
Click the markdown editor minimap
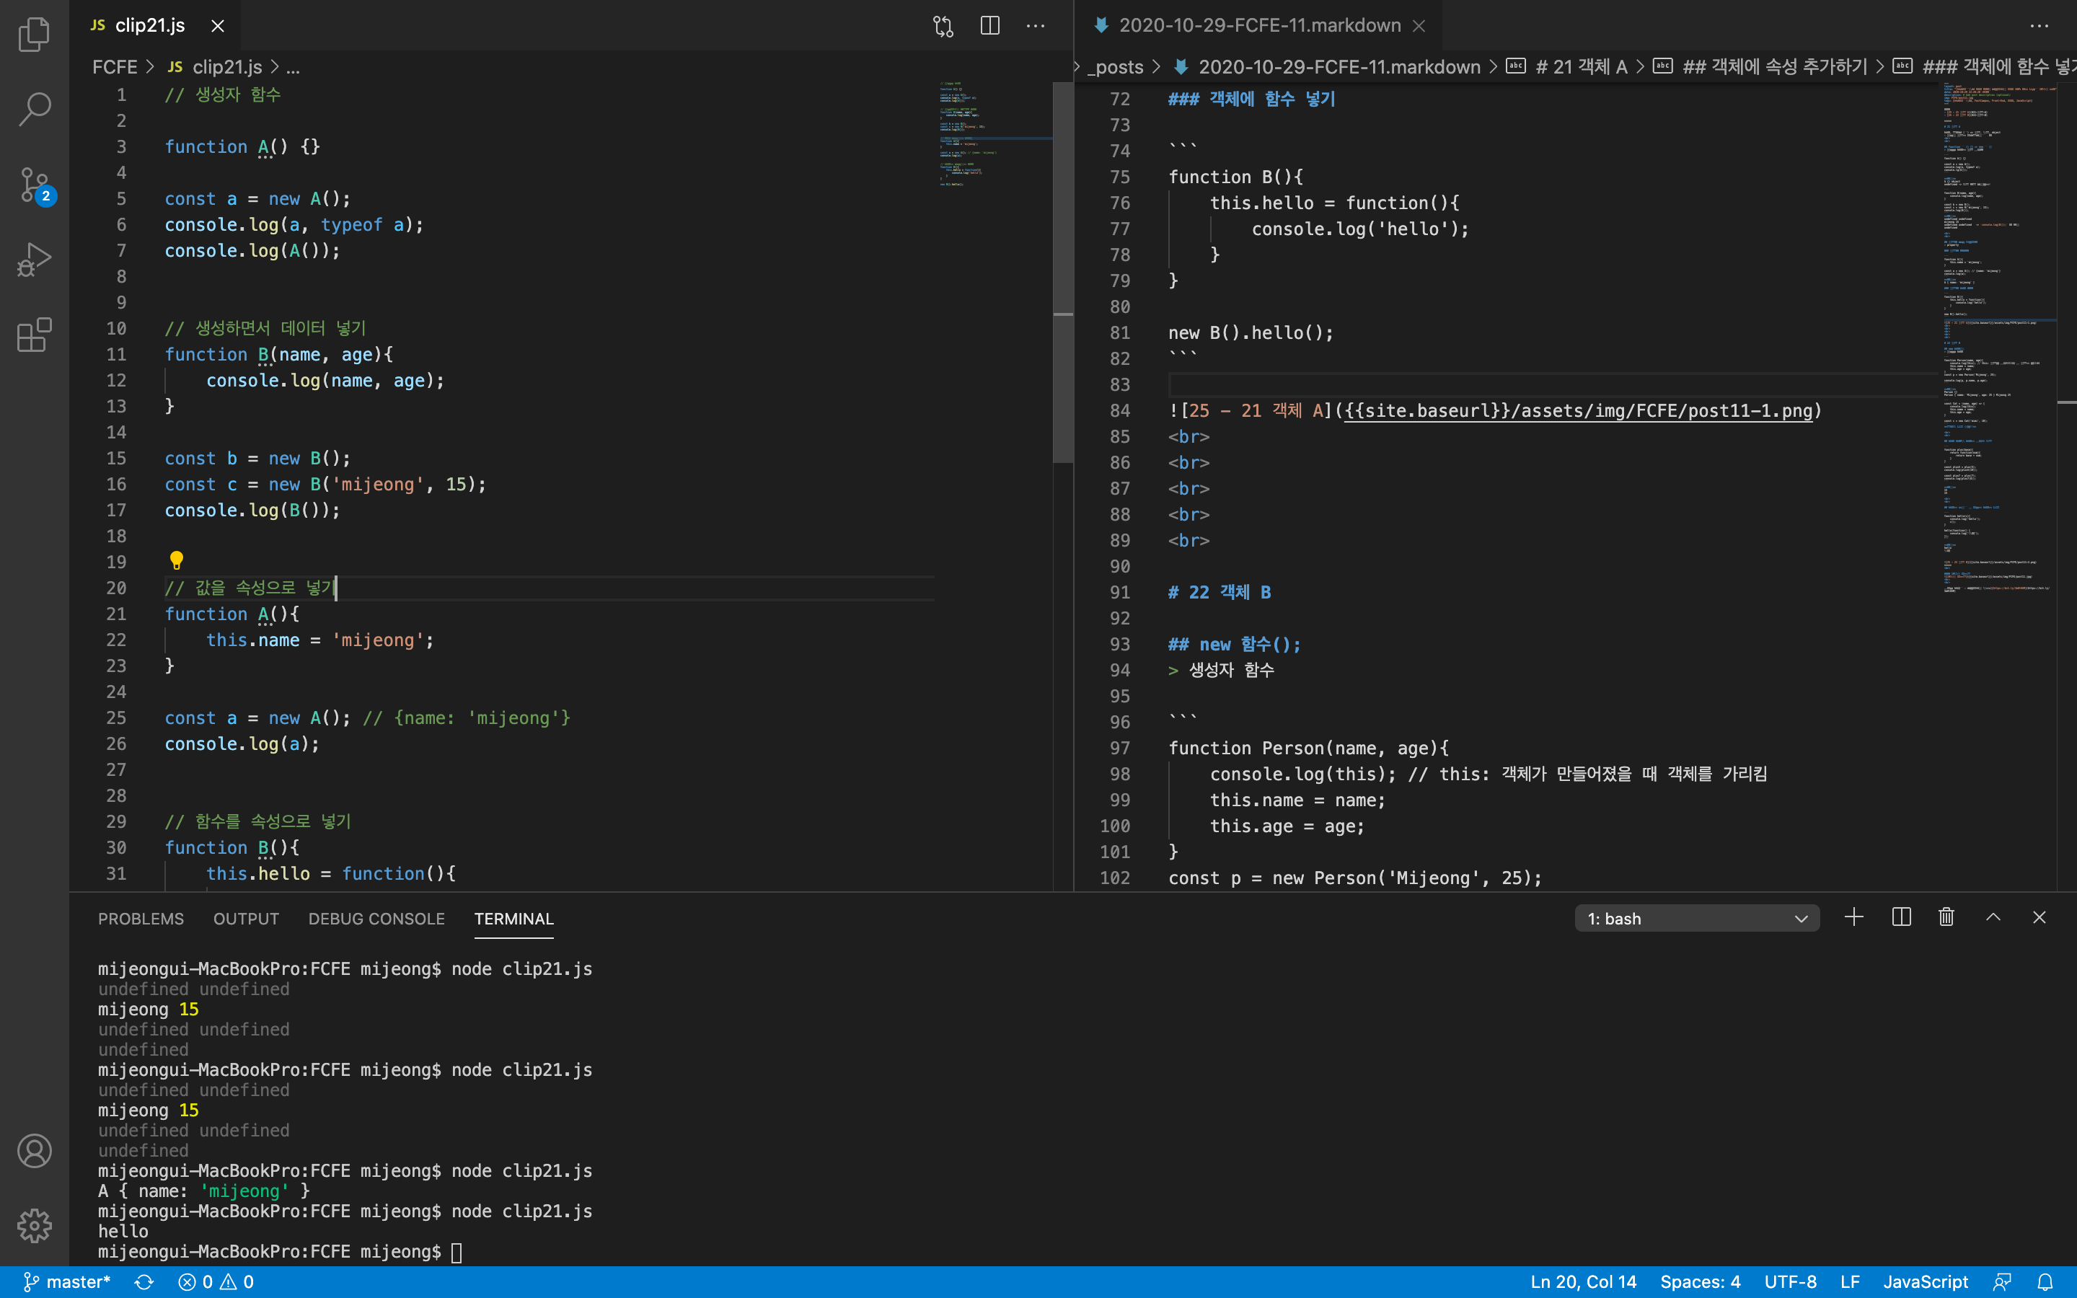[x=1998, y=339]
